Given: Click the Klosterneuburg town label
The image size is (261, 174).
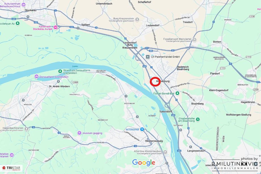Looking at the screenshot, I should pyautogui.click(x=154, y=141).
